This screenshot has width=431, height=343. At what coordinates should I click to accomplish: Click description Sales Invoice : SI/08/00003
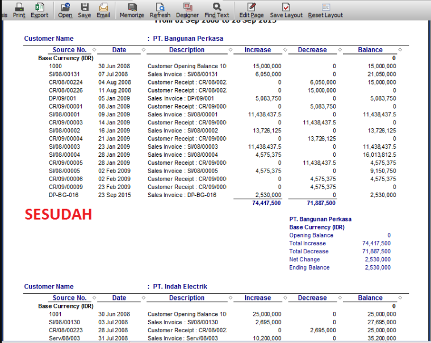tap(183, 147)
